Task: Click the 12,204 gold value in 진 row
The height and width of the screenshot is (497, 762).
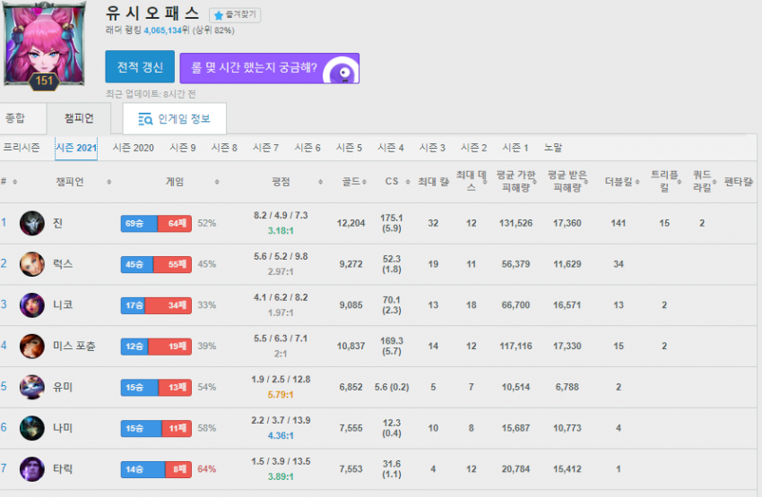Action: pos(351,223)
